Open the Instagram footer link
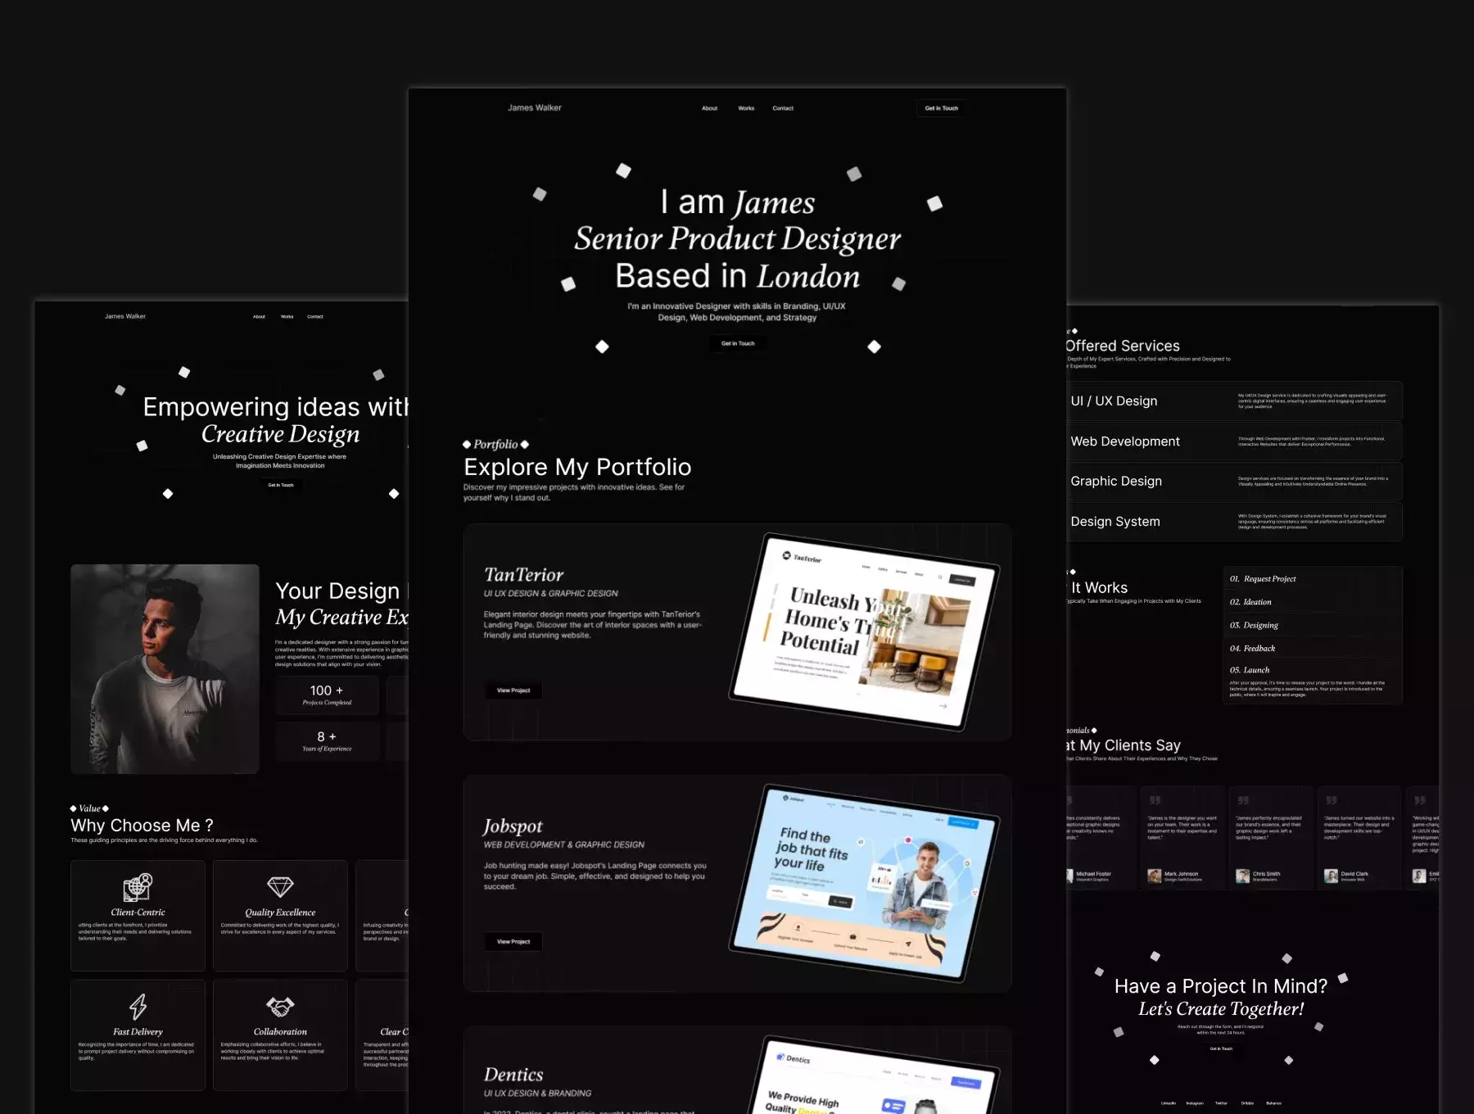This screenshot has width=1474, height=1114. pyautogui.click(x=1195, y=1103)
